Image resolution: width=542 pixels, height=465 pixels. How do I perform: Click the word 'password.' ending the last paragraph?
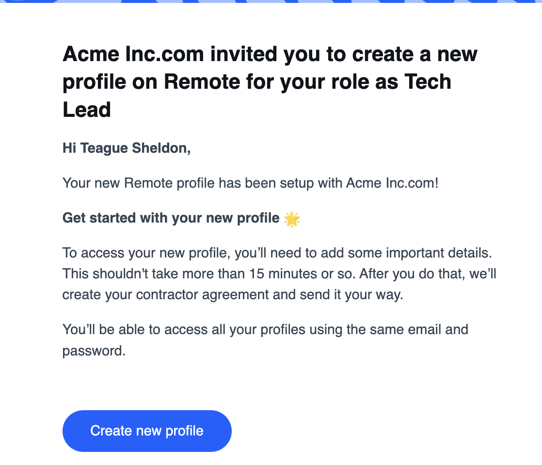coord(94,351)
